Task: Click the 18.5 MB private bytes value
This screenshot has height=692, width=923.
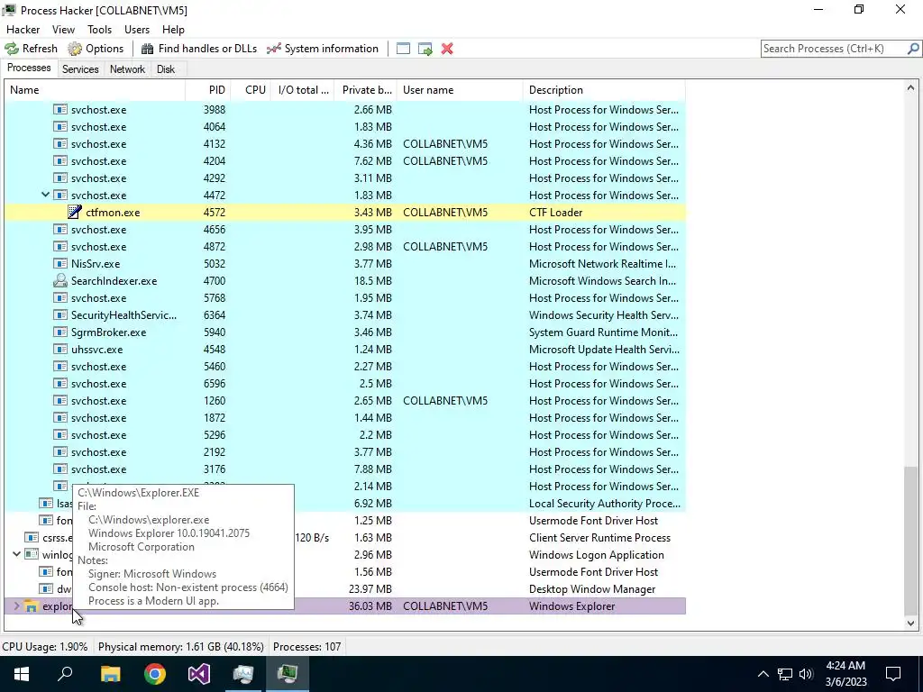Action: (372, 281)
